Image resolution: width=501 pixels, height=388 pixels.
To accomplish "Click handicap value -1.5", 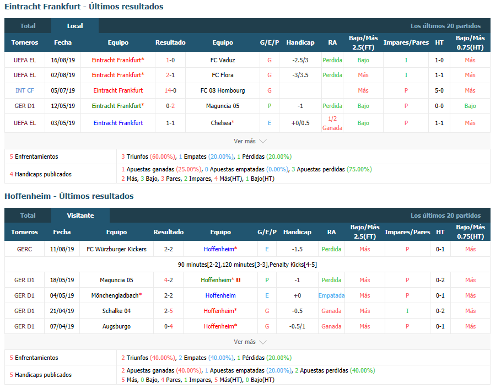I will (297, 249).
